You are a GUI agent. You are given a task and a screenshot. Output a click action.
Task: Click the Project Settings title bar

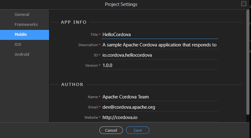tap(121, 4)
